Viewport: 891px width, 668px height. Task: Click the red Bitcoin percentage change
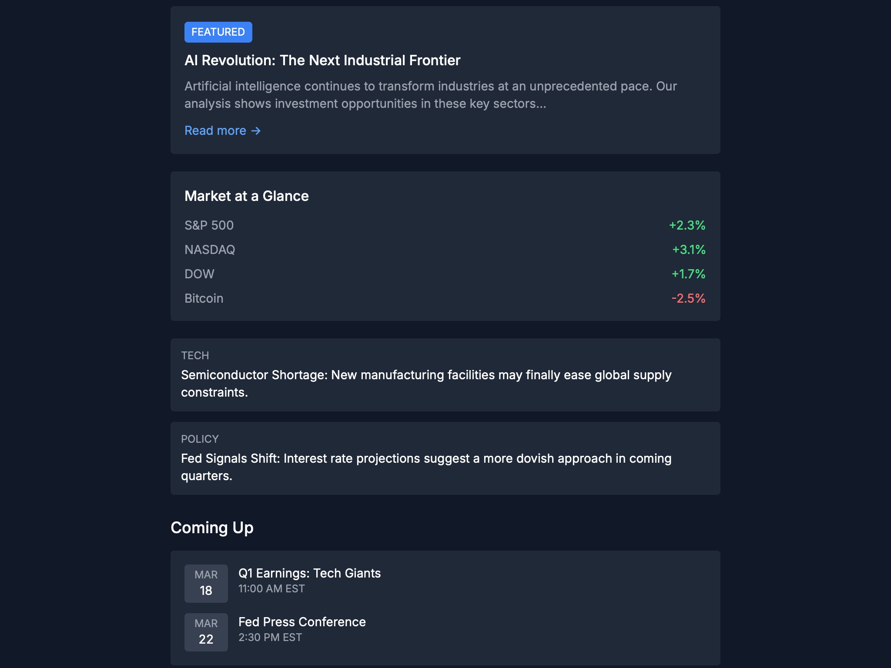pyautogui.click(x=688, y=298)
